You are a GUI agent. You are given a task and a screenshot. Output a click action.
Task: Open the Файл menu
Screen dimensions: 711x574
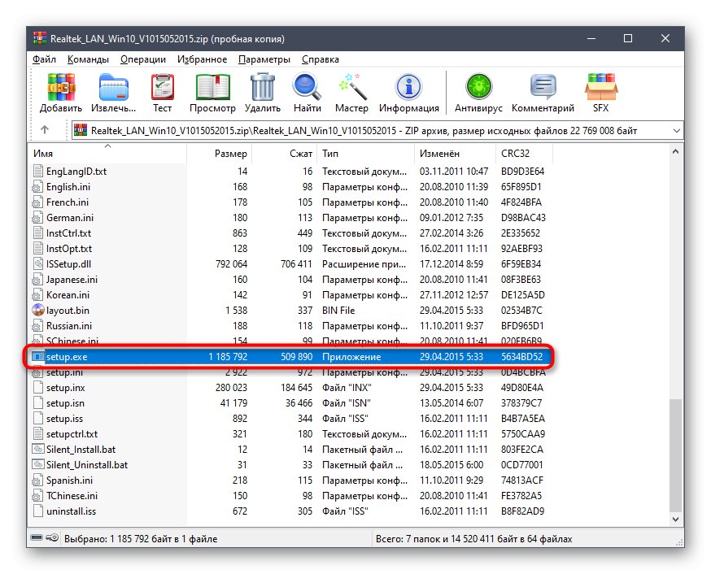click(x=44, y=59)
